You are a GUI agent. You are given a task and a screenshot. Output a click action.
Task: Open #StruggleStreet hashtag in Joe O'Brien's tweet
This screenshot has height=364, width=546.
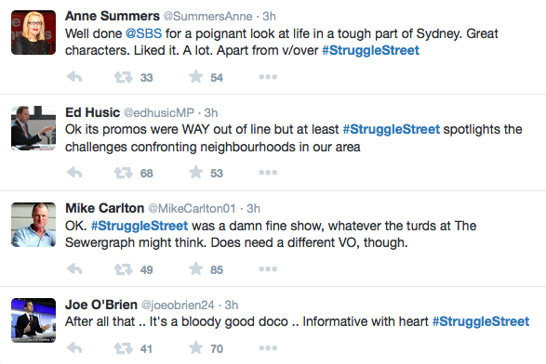[481, 321]
